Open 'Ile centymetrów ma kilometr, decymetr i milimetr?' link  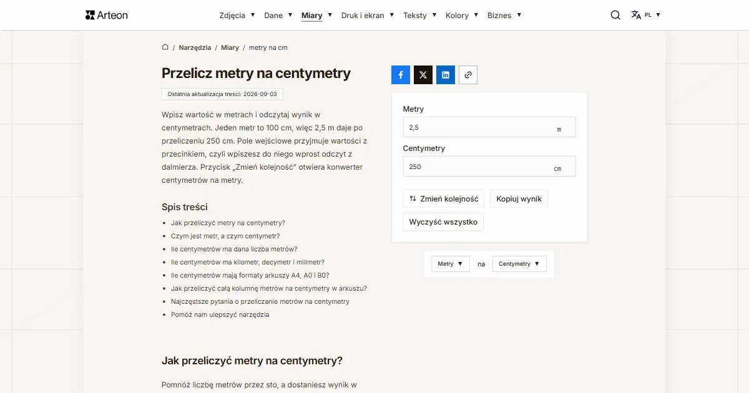248,262
